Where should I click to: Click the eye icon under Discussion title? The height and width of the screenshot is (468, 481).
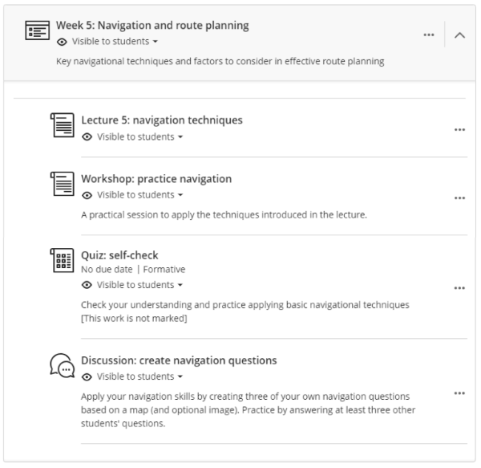(x=87, y=376)
